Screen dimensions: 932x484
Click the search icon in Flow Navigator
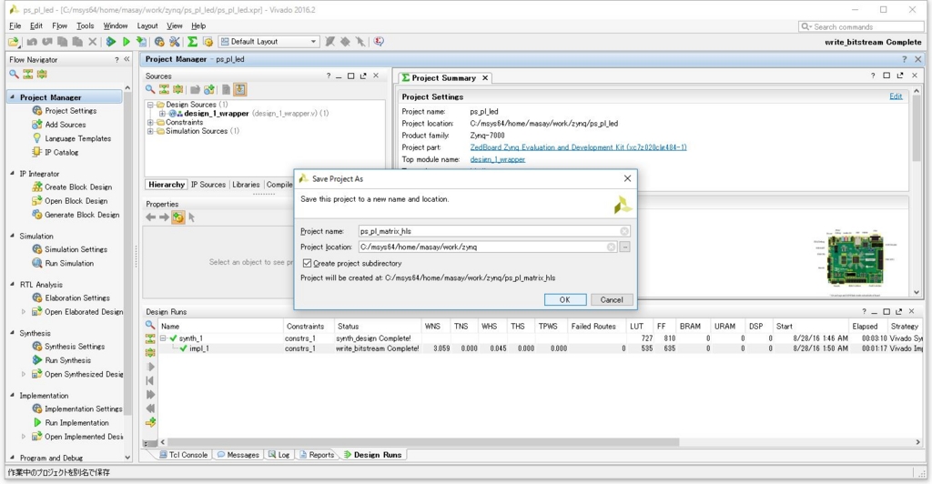(x=14, y=75)
